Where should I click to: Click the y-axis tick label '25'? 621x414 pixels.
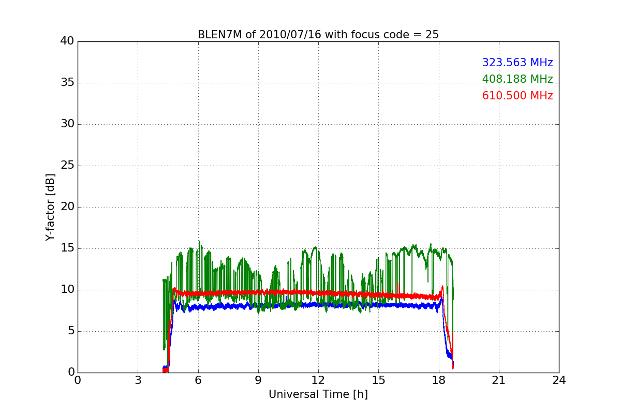[67, 166]
